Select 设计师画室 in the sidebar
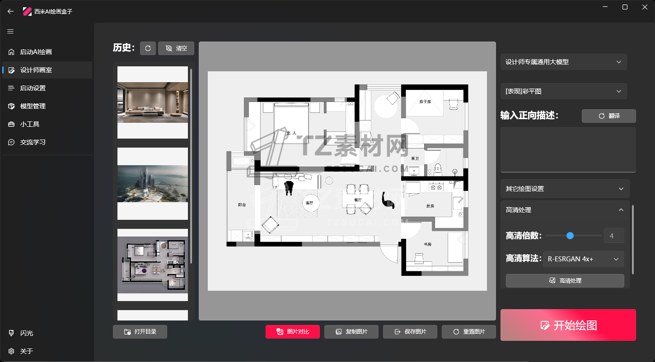The height and width of the screenshot is (362, 655). (47, 70)
